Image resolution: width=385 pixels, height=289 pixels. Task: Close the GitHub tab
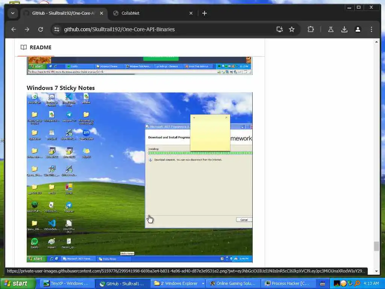click(x=102, y=13)
